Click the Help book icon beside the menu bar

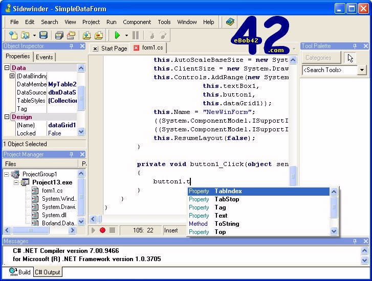point(230,22)
